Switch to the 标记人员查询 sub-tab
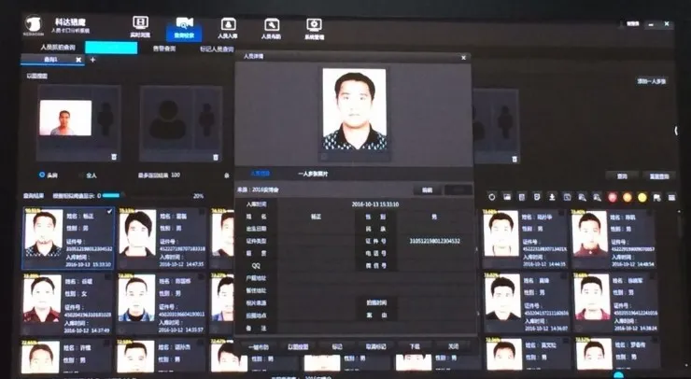The width and height of the screenshot is (691, 379). (217, 49)
